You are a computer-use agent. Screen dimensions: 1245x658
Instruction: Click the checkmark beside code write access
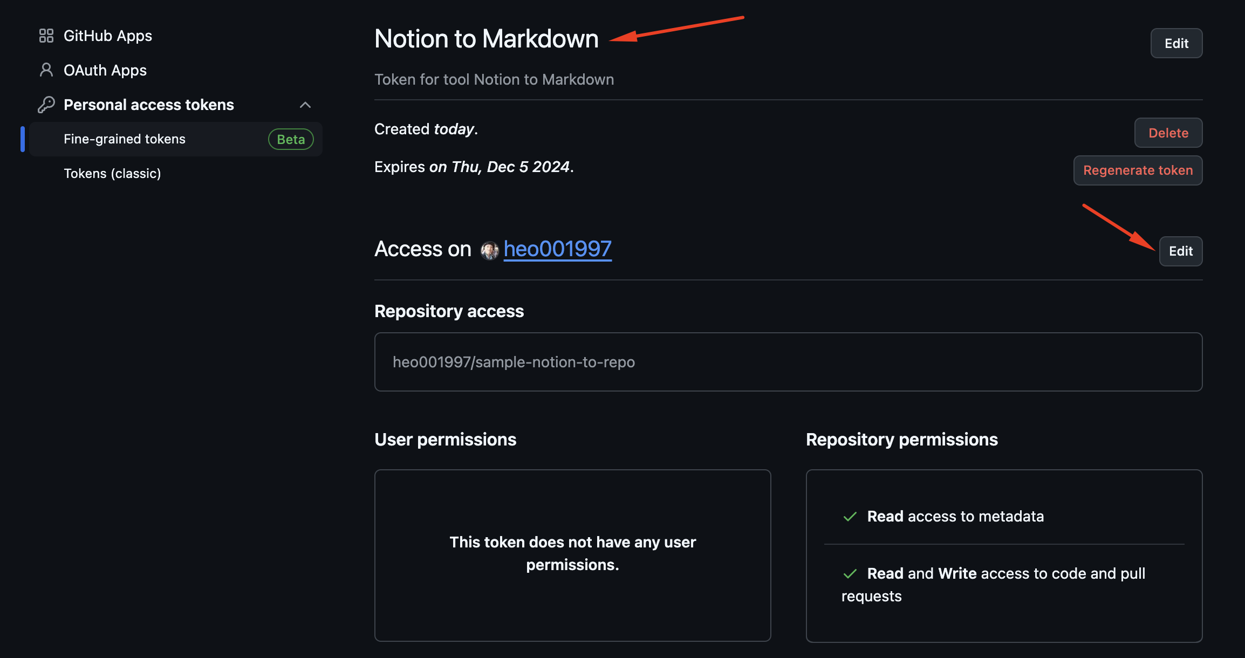(x=850, y=574)
